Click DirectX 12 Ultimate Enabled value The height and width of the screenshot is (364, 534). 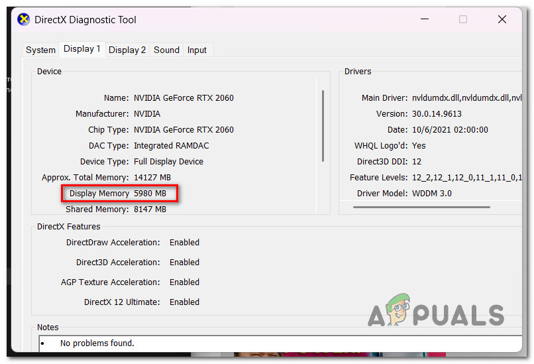(x=184, y=302)
